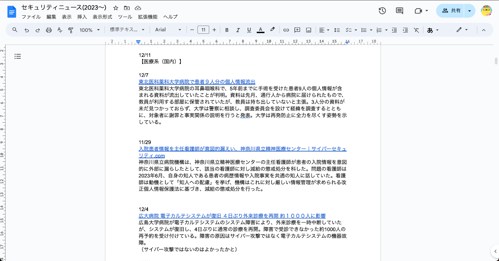The height and width of the screenshot is (261, 499).
Task: Check the cloud save status icon
Action: tap(138, 8)
